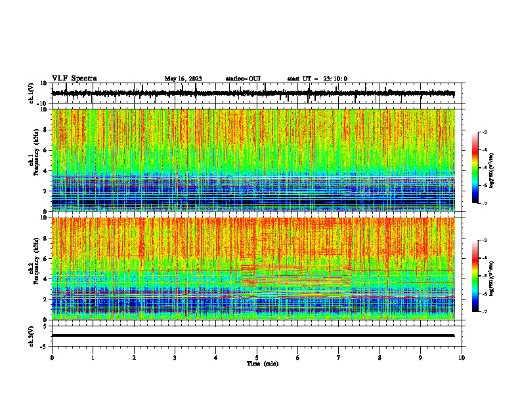
Task: Click the ch.1 power colorbar scale
Action: pos(475,167)
